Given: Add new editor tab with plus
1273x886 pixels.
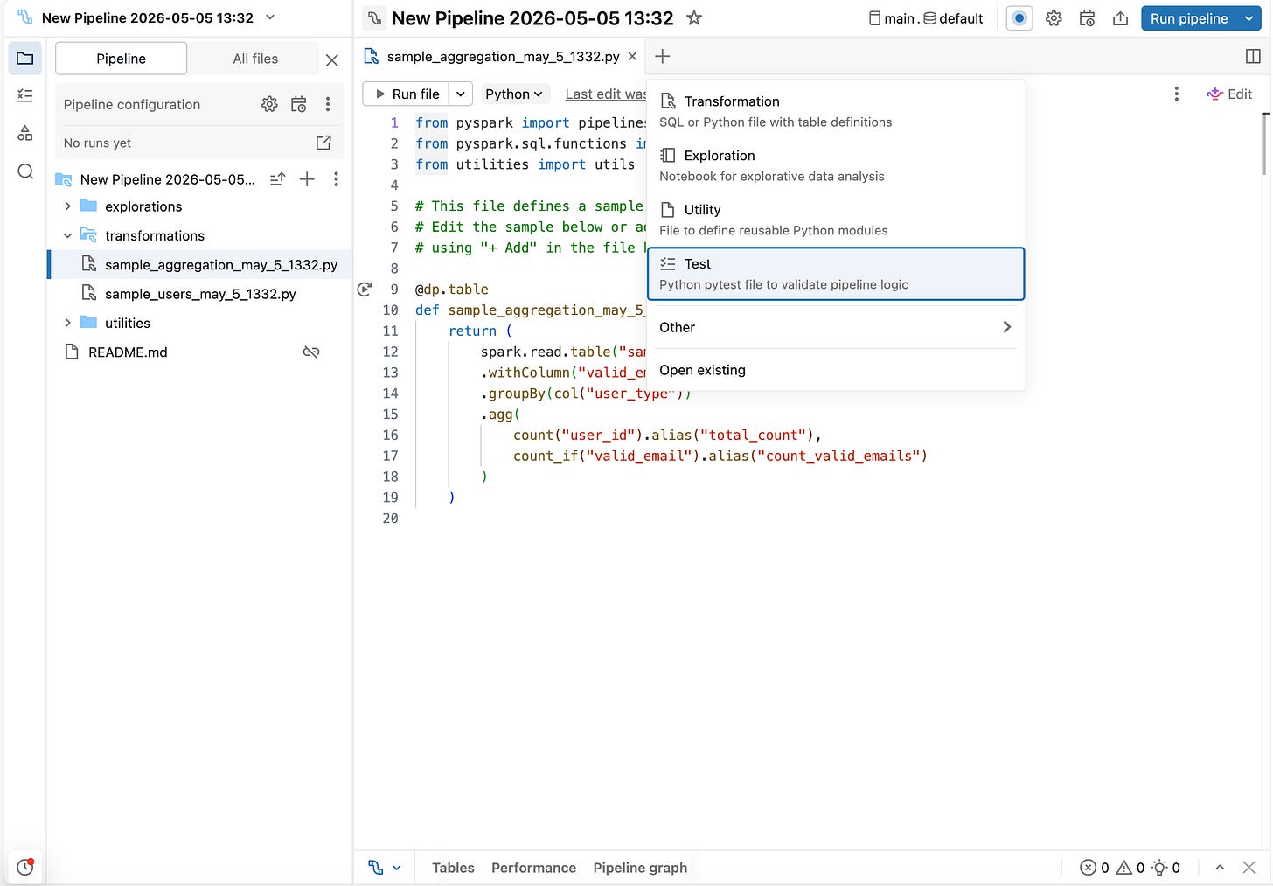Looking at the screenshot, I should (663, 56).
